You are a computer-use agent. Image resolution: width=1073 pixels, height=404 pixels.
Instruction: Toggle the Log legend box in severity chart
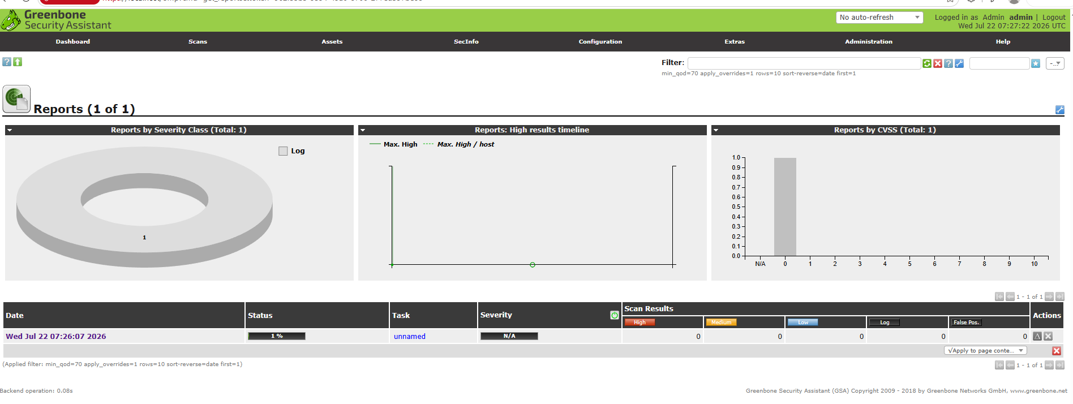pos(283,151)
